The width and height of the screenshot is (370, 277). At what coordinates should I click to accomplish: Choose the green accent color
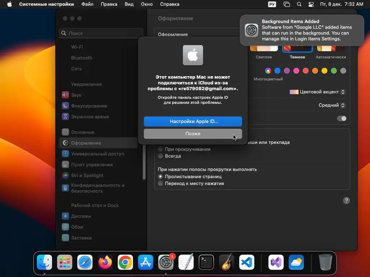click(334, 71)
